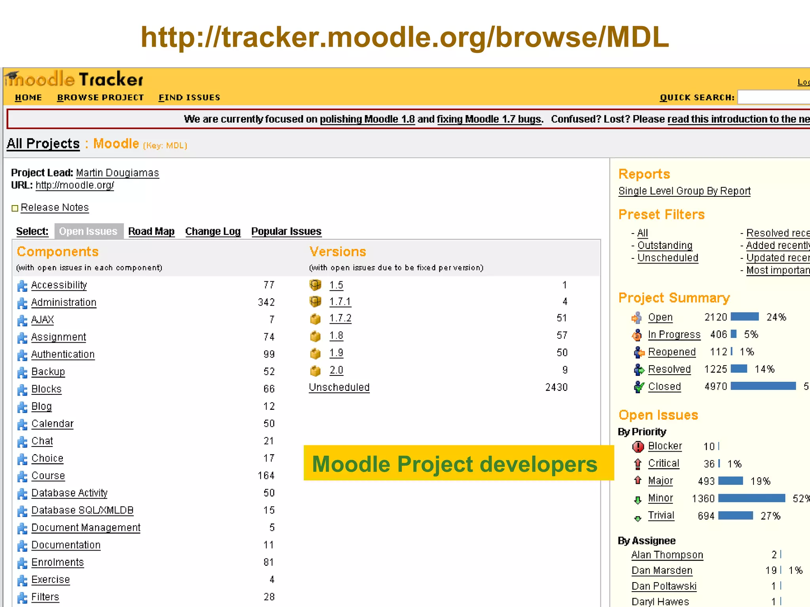Viewport: 810px width, 607px height.
Task: Switch to the Popular Issues tab
Action: click(286, 231)
